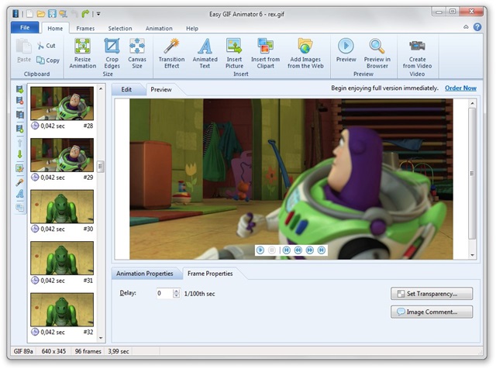Image resolution: width=496 pixels, height=369 pixels.
Task: Switch to the Frames ribbon tab
Action: pos(85,29)
